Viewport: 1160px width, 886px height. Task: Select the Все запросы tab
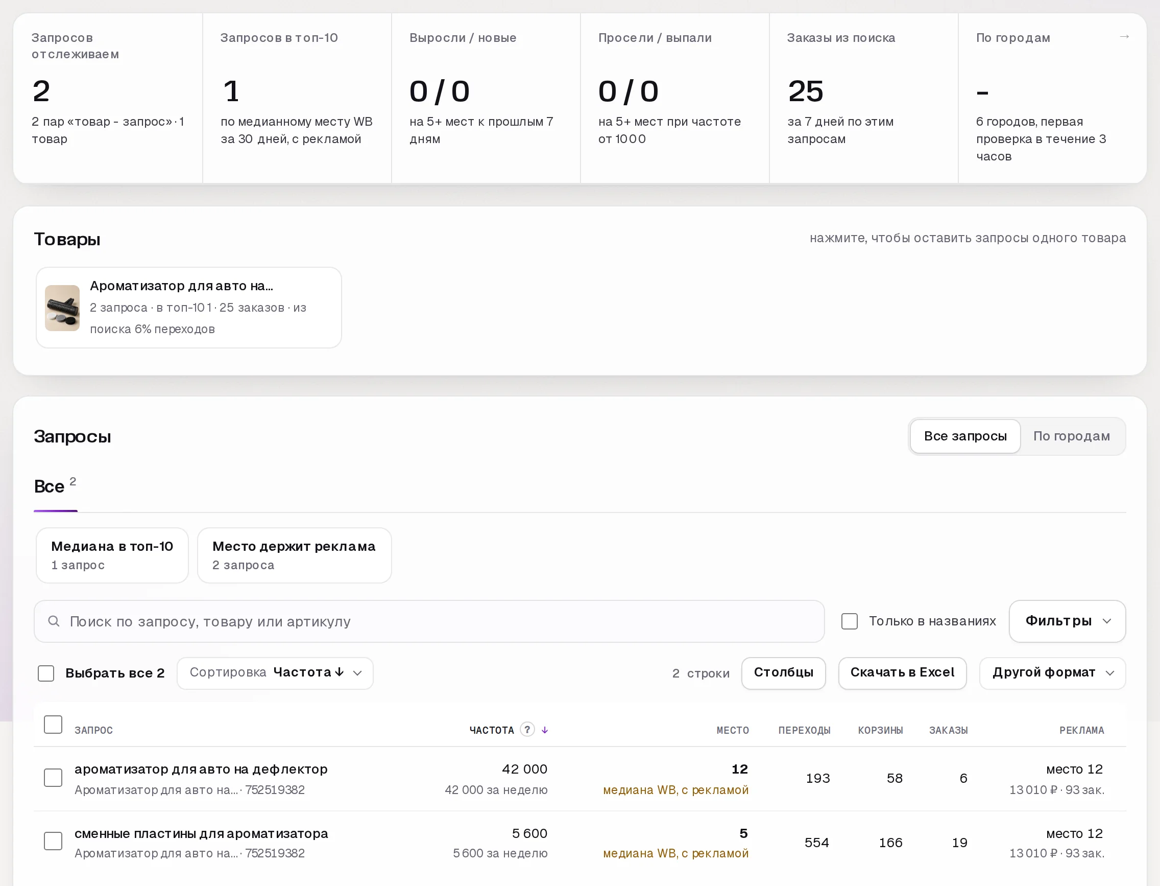pos(965,436)
